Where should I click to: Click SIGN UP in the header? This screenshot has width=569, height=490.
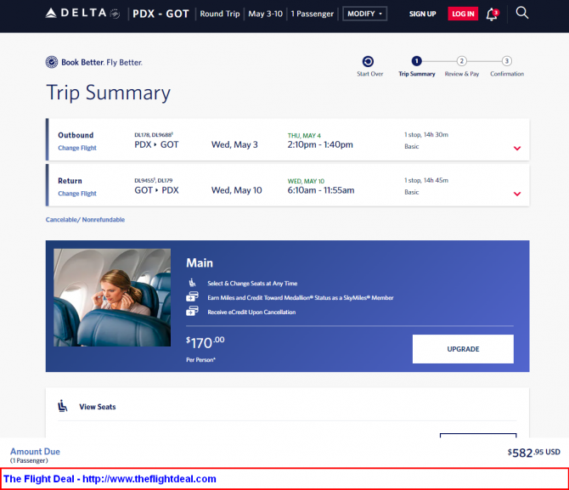(422, 14)
